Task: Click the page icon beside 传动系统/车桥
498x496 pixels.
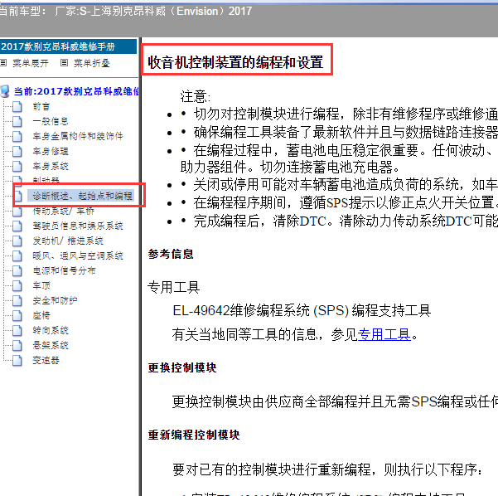Action: coord(17,211)
